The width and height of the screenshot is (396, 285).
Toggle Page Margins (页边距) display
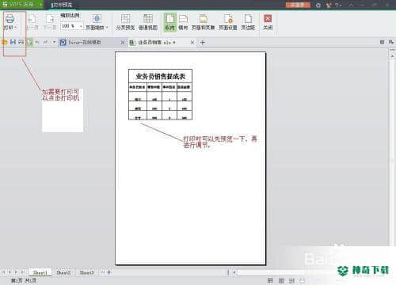pos(248,22)
